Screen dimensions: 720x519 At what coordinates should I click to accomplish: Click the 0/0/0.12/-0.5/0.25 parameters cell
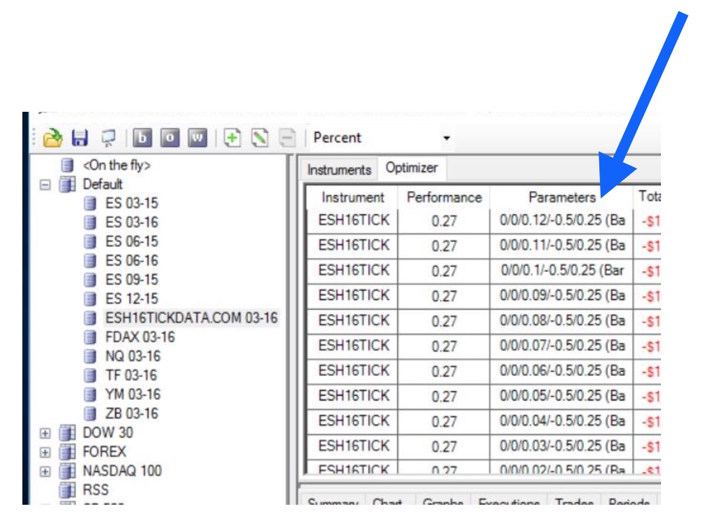click(x=561, y=221)
